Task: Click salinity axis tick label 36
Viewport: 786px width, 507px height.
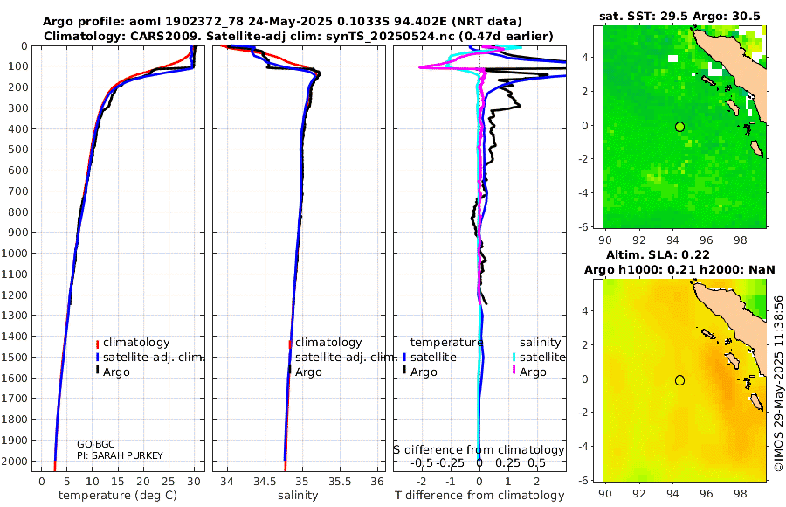Action: pyautogui.click(x=377, y=482)
